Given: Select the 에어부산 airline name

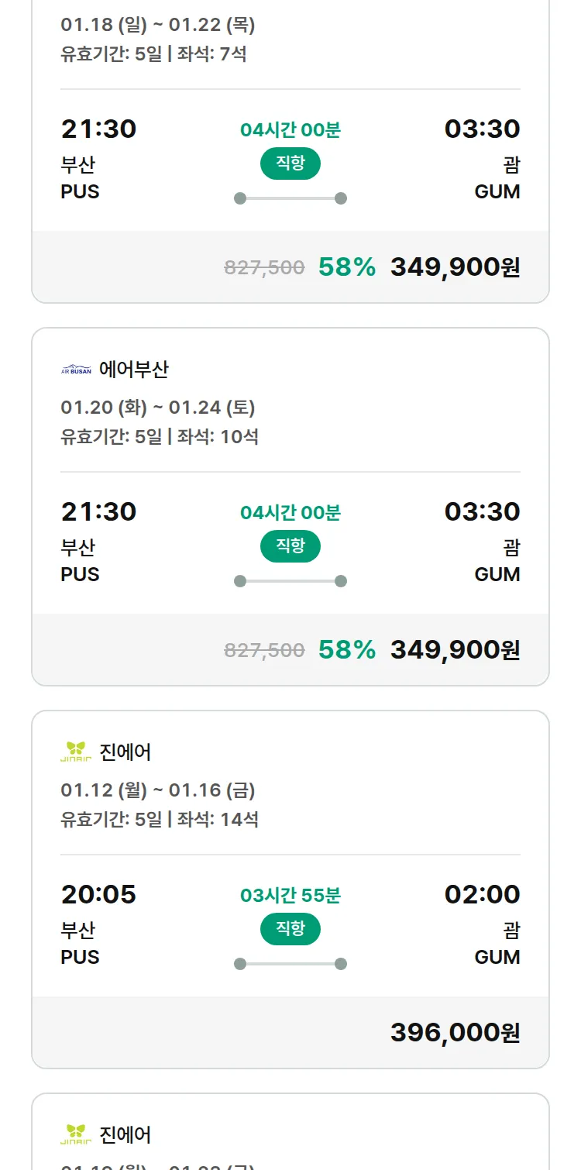Looking at the screenshot, I should click(x=134, y=370).
